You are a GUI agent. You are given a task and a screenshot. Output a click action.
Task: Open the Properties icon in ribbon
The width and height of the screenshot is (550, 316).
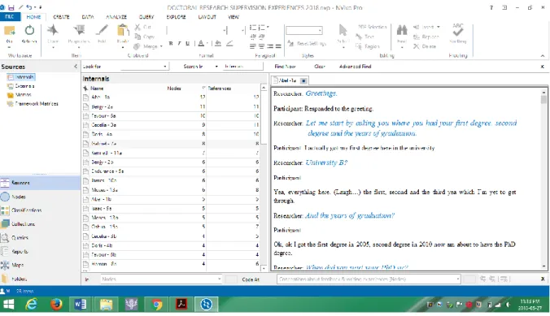tap(79, 30)
